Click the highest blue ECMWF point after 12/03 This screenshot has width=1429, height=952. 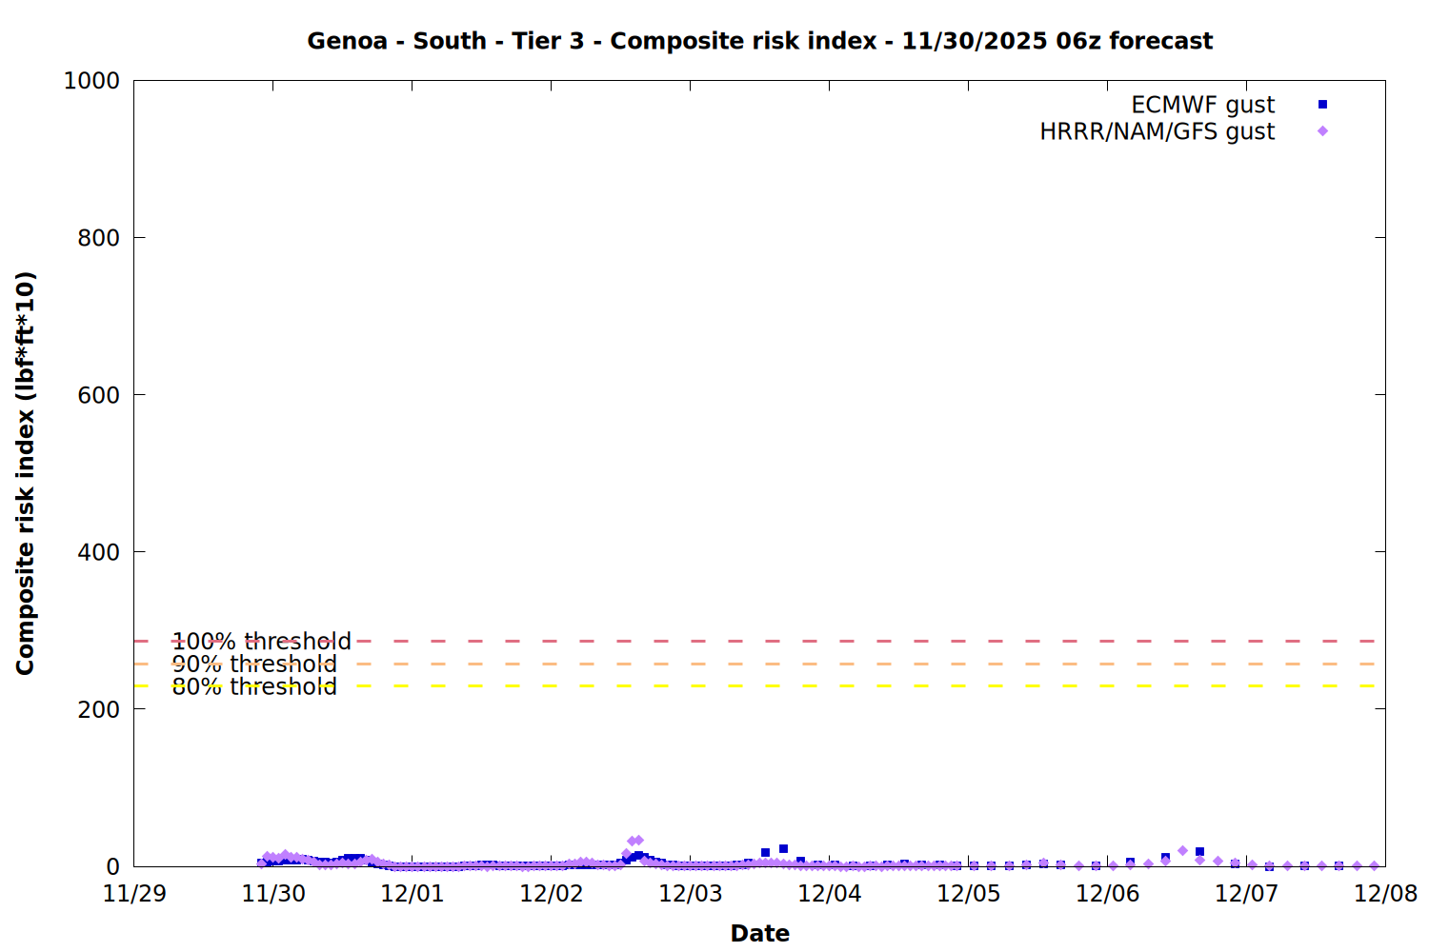[x=783, y=848]
